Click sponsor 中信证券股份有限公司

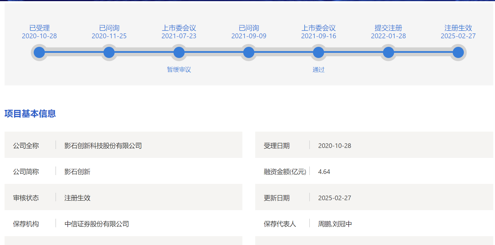pos(97,224)
